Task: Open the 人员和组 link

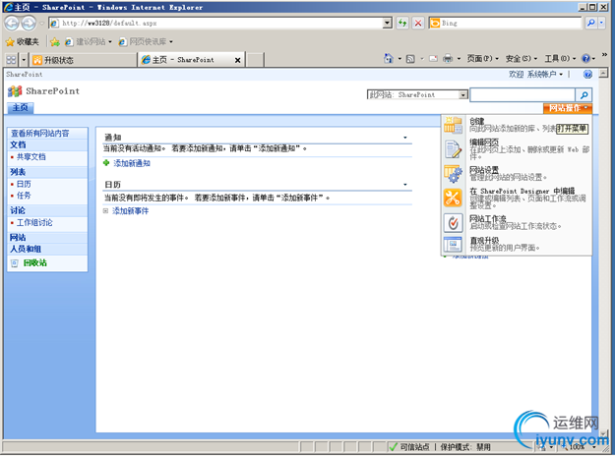Action: click(x=26, y=250)
